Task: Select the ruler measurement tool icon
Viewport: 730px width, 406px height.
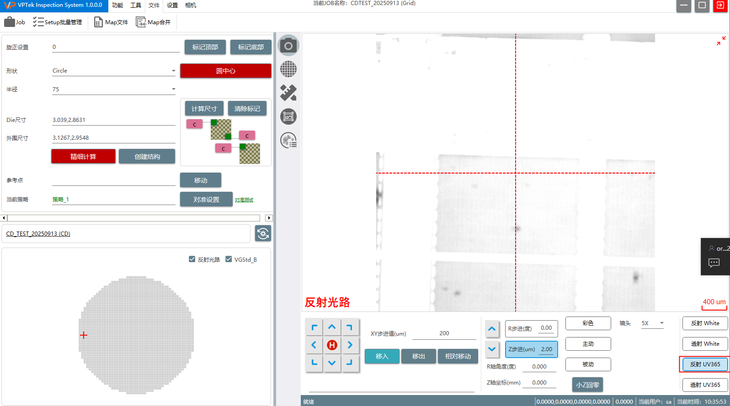Action: tap(288, 93)
